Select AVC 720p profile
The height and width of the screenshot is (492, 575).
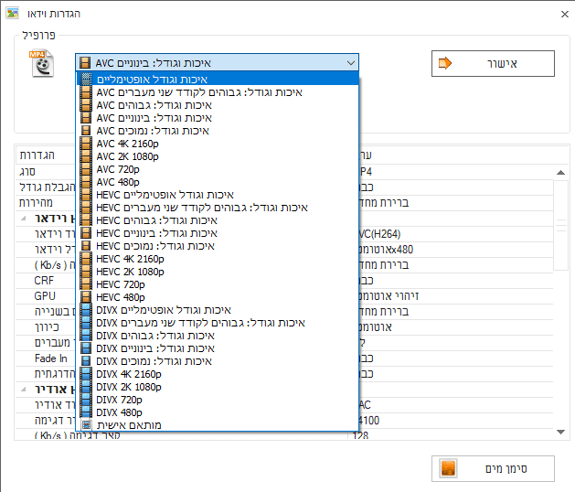pos(217,169)
